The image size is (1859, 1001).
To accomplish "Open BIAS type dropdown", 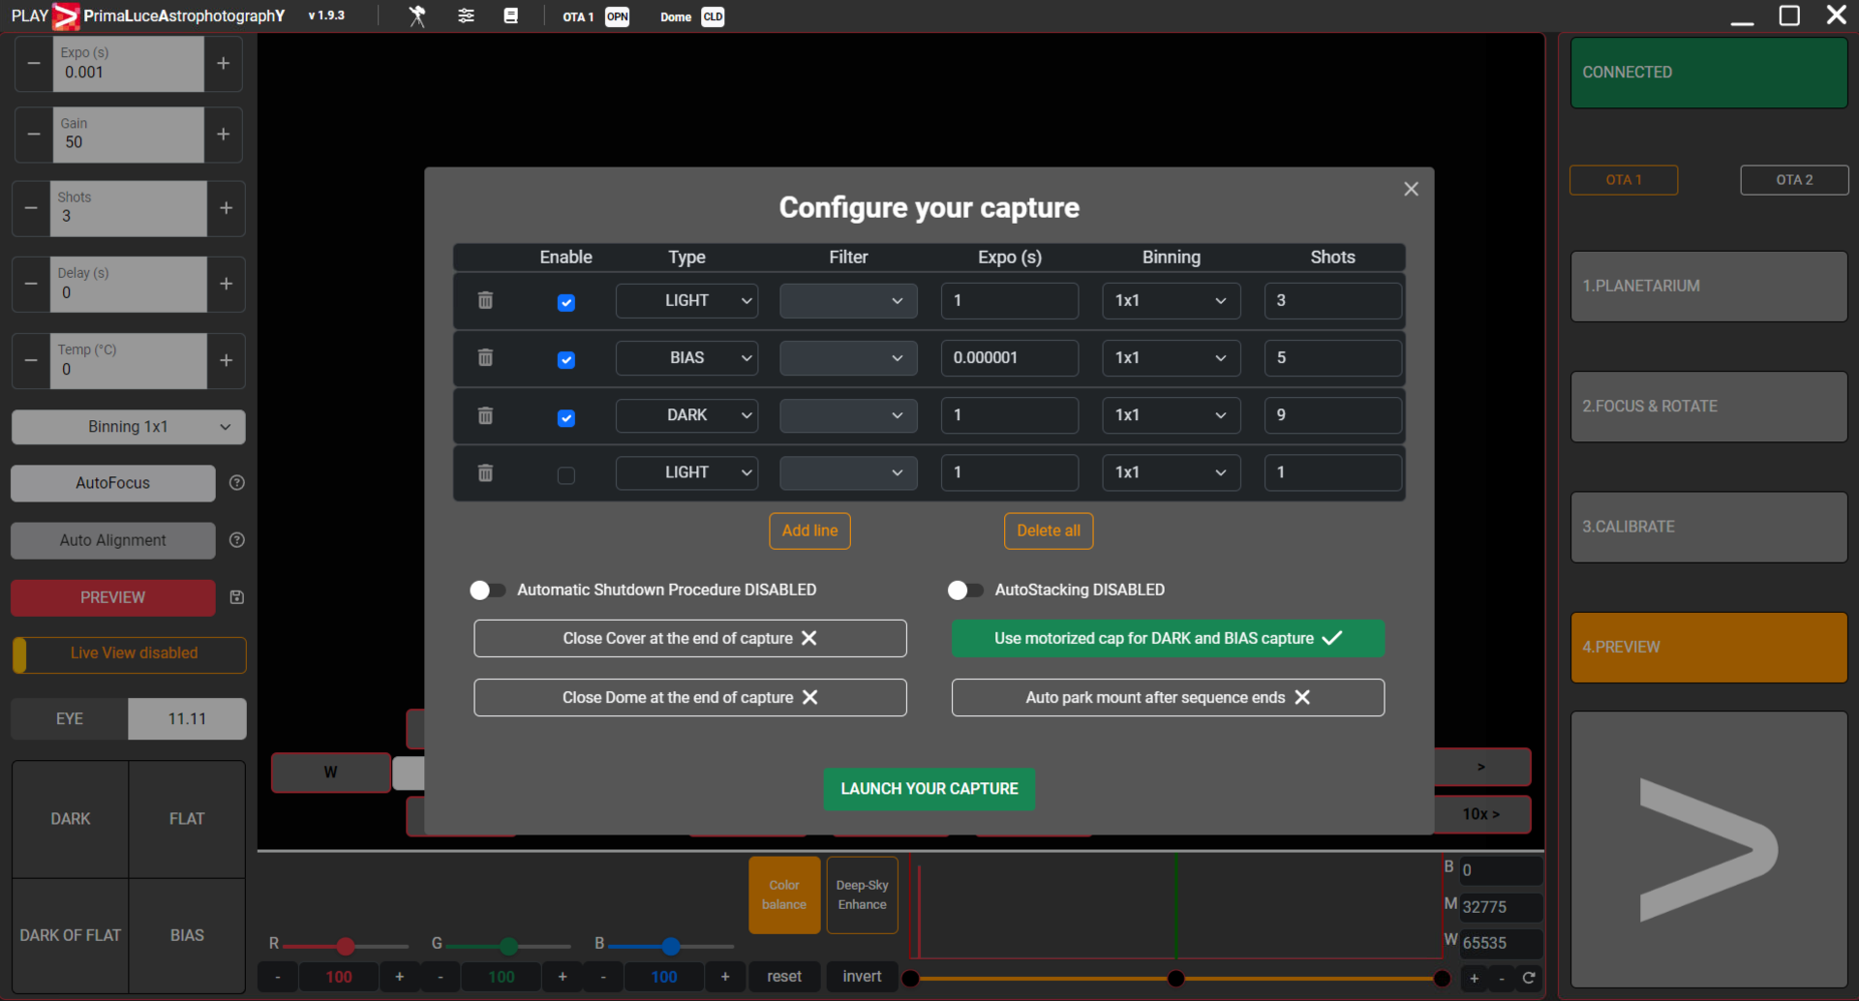I will (686, 358).
